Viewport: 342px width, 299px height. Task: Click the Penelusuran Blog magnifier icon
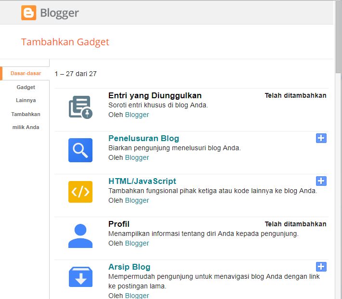(x=80, y=150)
